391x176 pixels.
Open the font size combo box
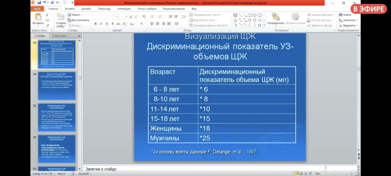pos(123,17)
